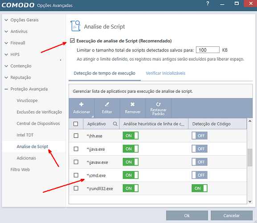
Task: Turn off heuristic analysis for rundll32.exe
Action: pyautogui.click(x=131, y=188)
